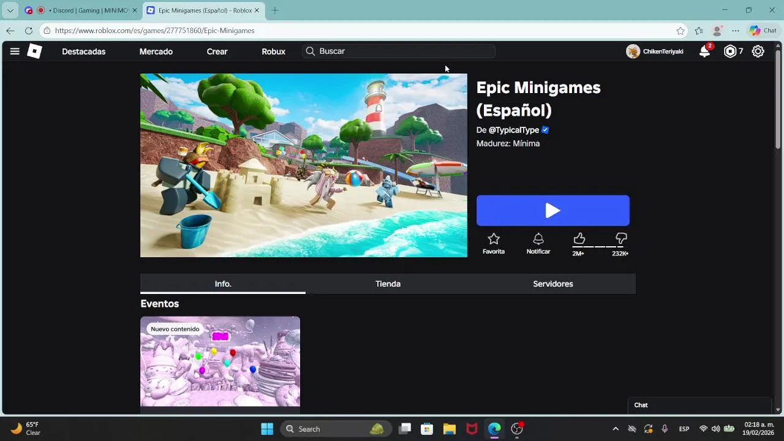Viewport: 784px width, 441px height.
Task: Dislike the game with thumbs down
Action: 621,239
